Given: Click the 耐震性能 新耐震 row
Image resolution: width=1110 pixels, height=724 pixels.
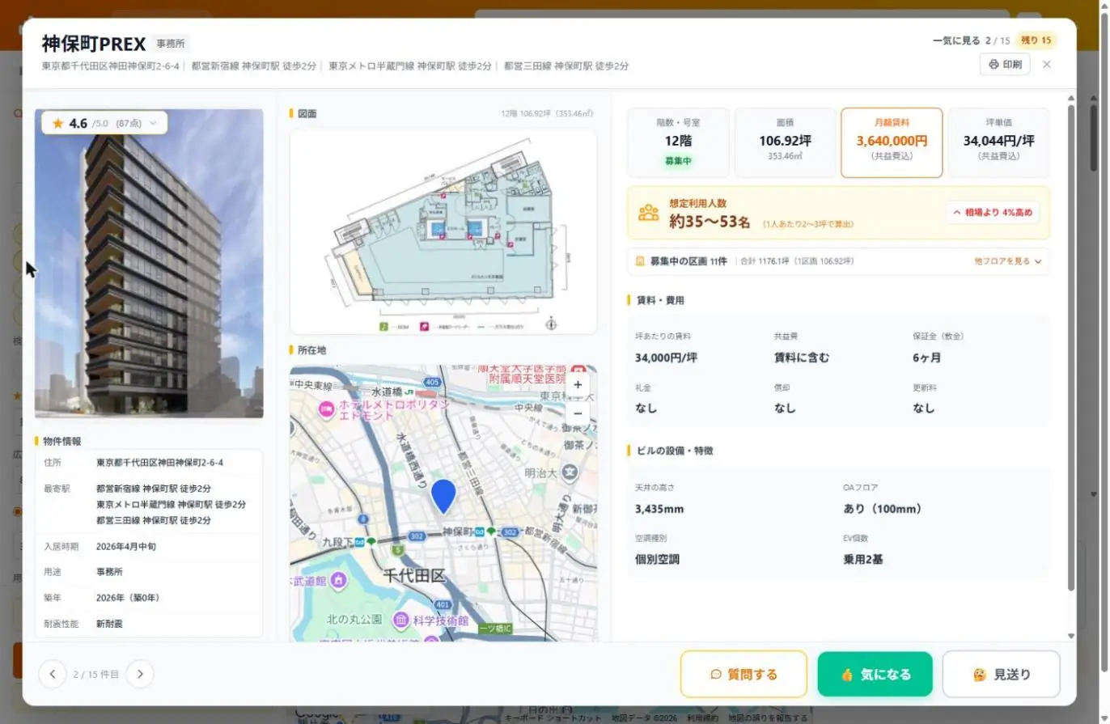Looking at the screenshot, I should click(x=149, y=624).
